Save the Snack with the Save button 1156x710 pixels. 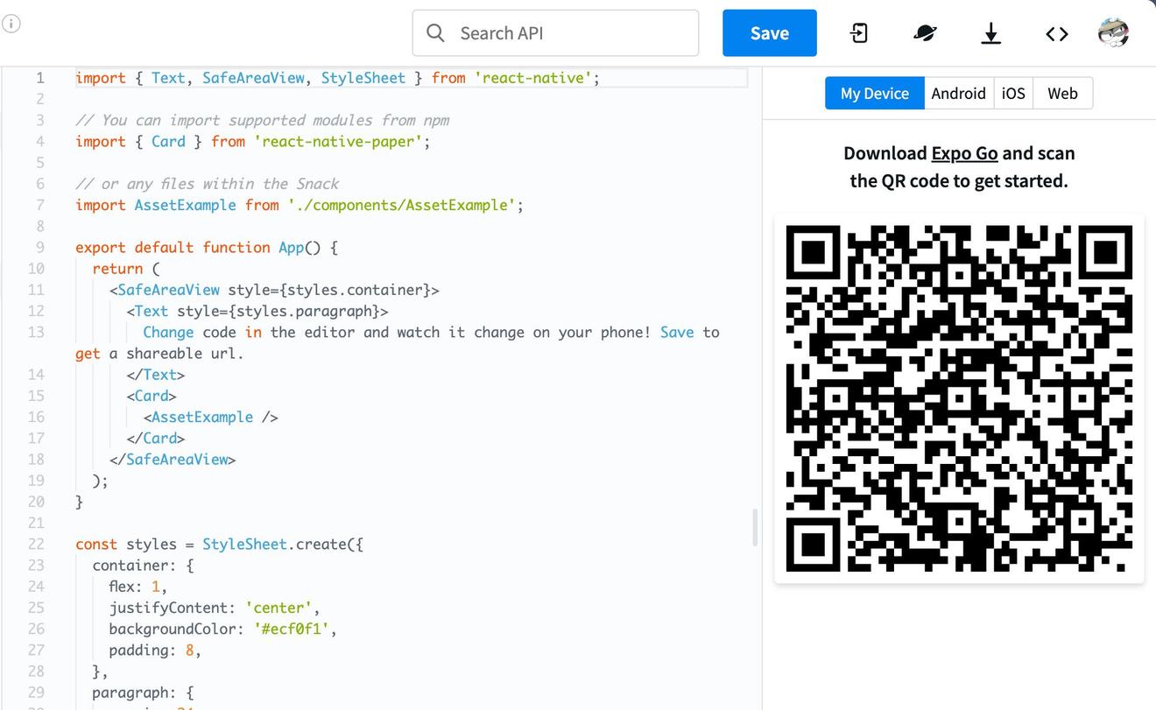pyautogui.click(x=769, y=33)
